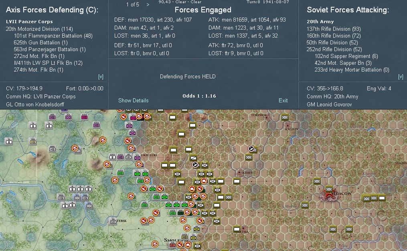The image size is (407, 251).
Task: Select the Soviet counter stacked on Moscow
Action: coord(329,189)
